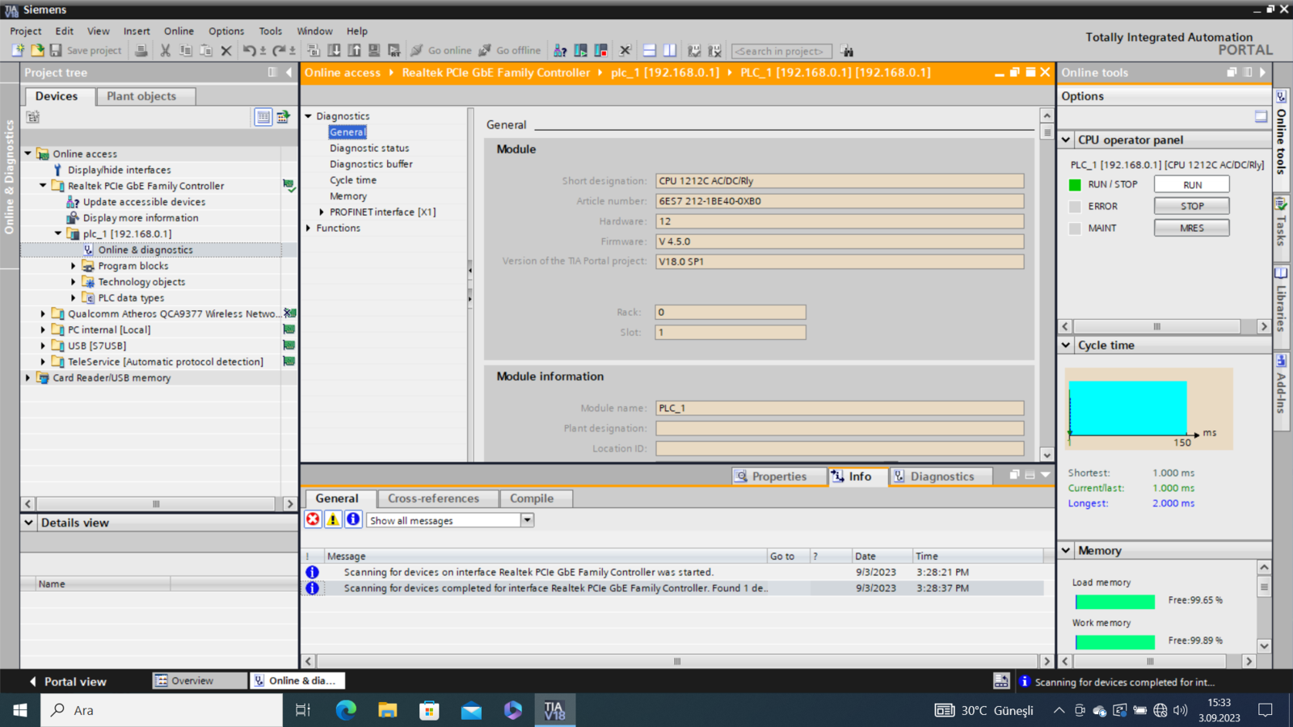Click the Undo arrow icon
The height and width of the screenshot is (727, 1293).
point(250,50)
